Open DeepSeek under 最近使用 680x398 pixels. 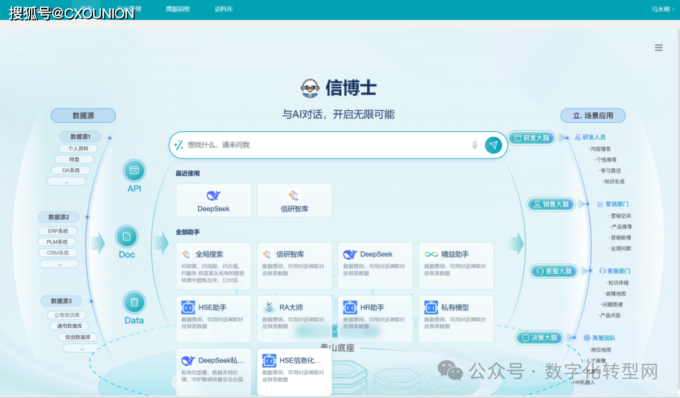(x=213, y=201)
